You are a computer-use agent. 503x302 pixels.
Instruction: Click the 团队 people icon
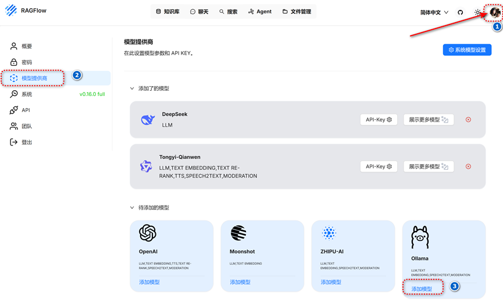pyautogui.click(x=13, y=126)
